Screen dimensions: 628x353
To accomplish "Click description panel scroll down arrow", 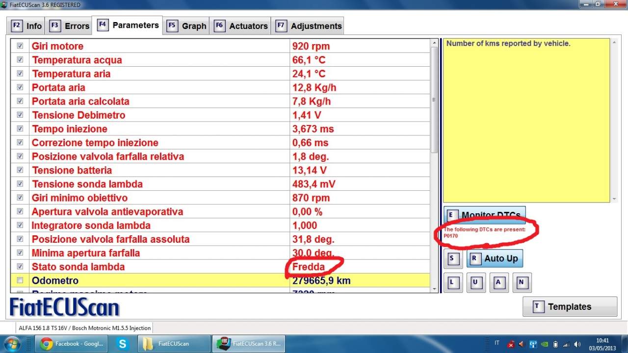I will (x=615, y=199).
